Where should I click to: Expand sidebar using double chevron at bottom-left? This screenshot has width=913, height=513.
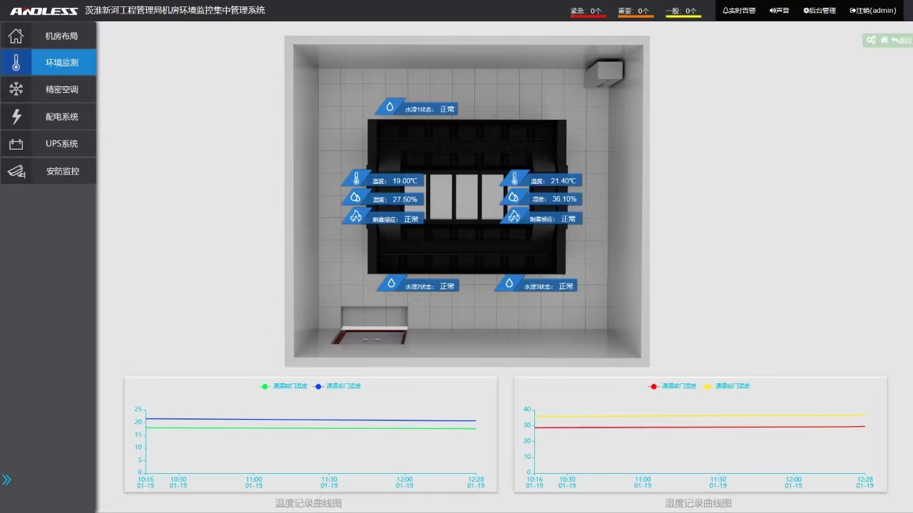coord(7,480)
